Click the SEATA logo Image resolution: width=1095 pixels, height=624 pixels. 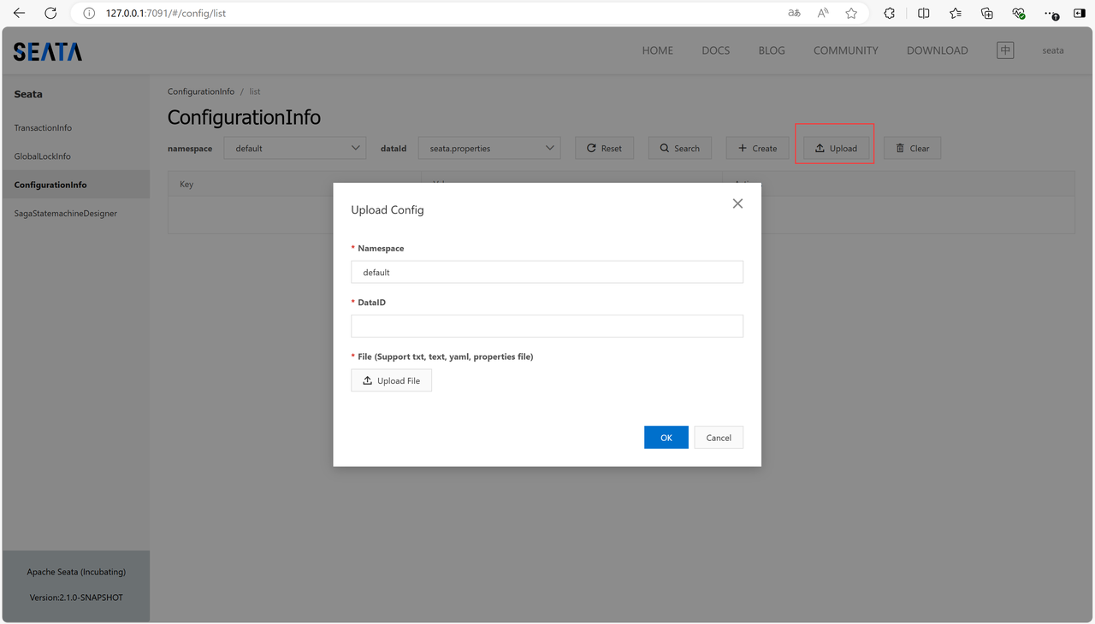(x=48, y=52)
